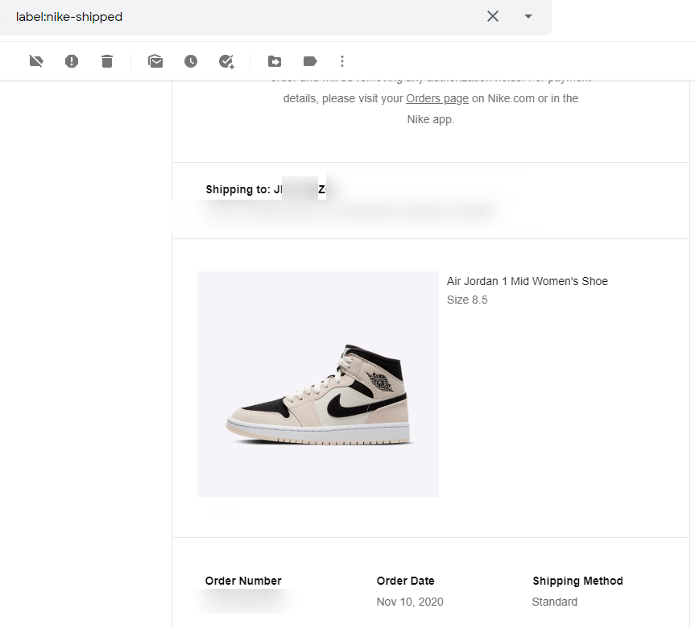This screenshot has width=695, height=629.
Task: Clear the label:nike-shipped search query
Action: click(x=492, y=16)
